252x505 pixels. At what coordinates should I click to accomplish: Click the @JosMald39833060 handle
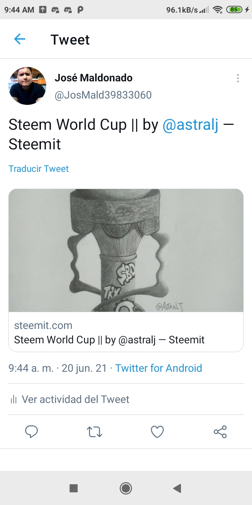(x=103, y=95)
